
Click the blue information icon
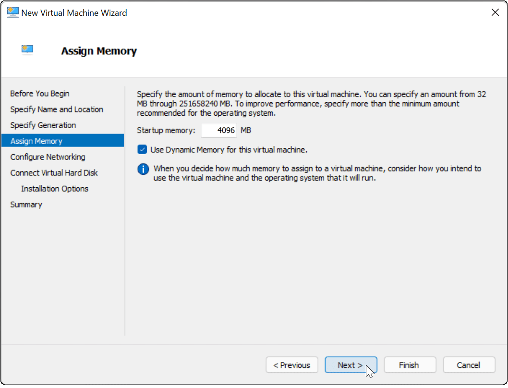click(143, 170)
